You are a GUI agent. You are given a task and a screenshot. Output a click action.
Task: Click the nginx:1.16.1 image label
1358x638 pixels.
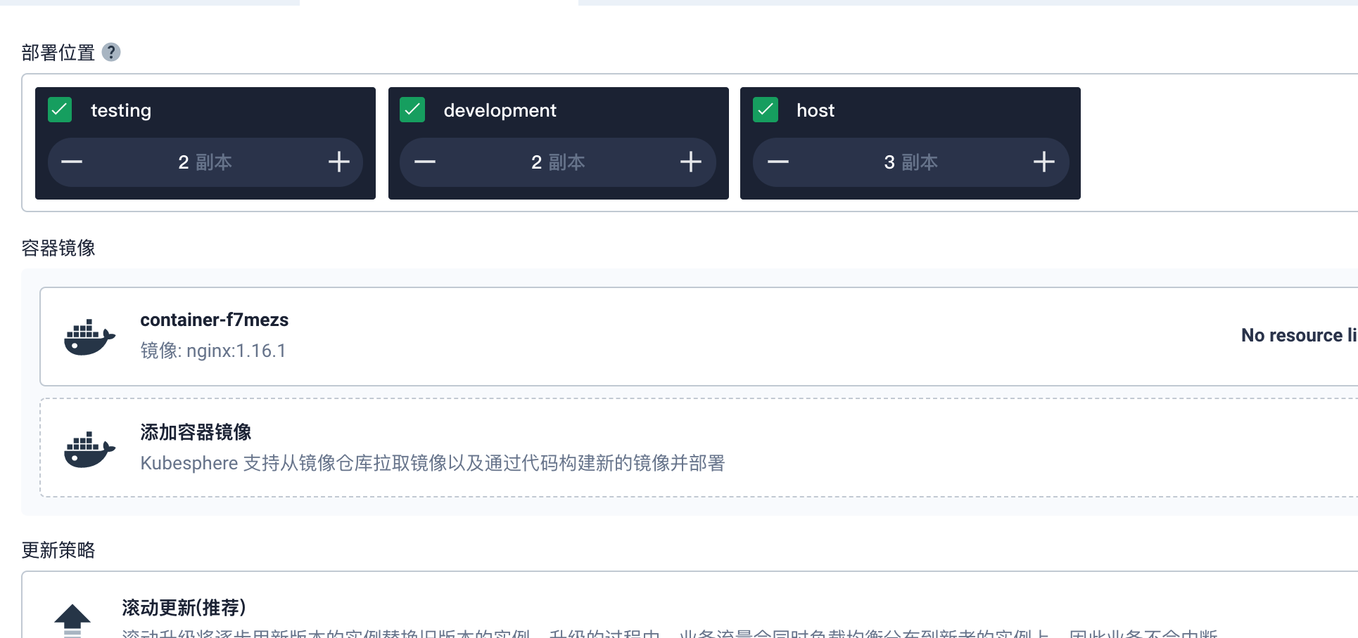point(236,351)
